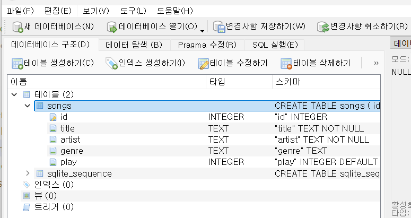The height and width of the screenshot is (218, 411).
Task: Click the Create Index (인덱스 생성하기) icon
Action: tap(111, 64)
